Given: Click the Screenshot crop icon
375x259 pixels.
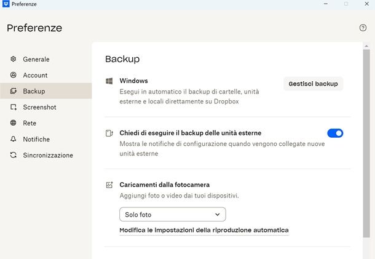Looking at the screenshot, I should [x=14, y=107].
